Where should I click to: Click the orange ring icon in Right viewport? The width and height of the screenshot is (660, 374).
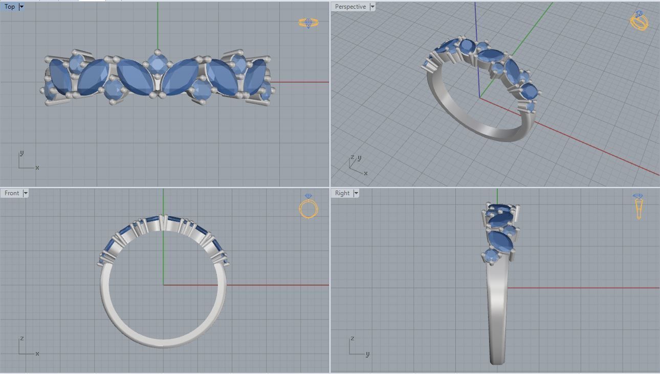click(x=638, y=206)
